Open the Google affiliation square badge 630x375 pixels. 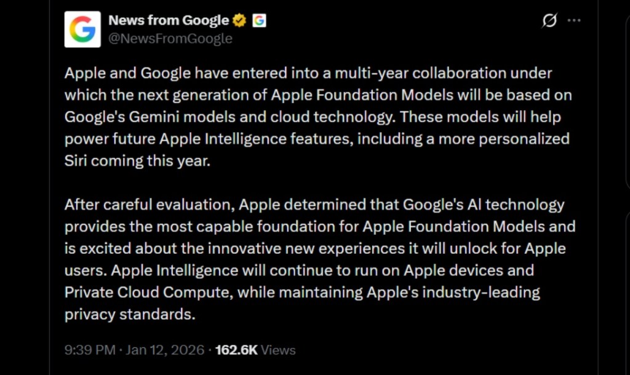coord(259,20)
